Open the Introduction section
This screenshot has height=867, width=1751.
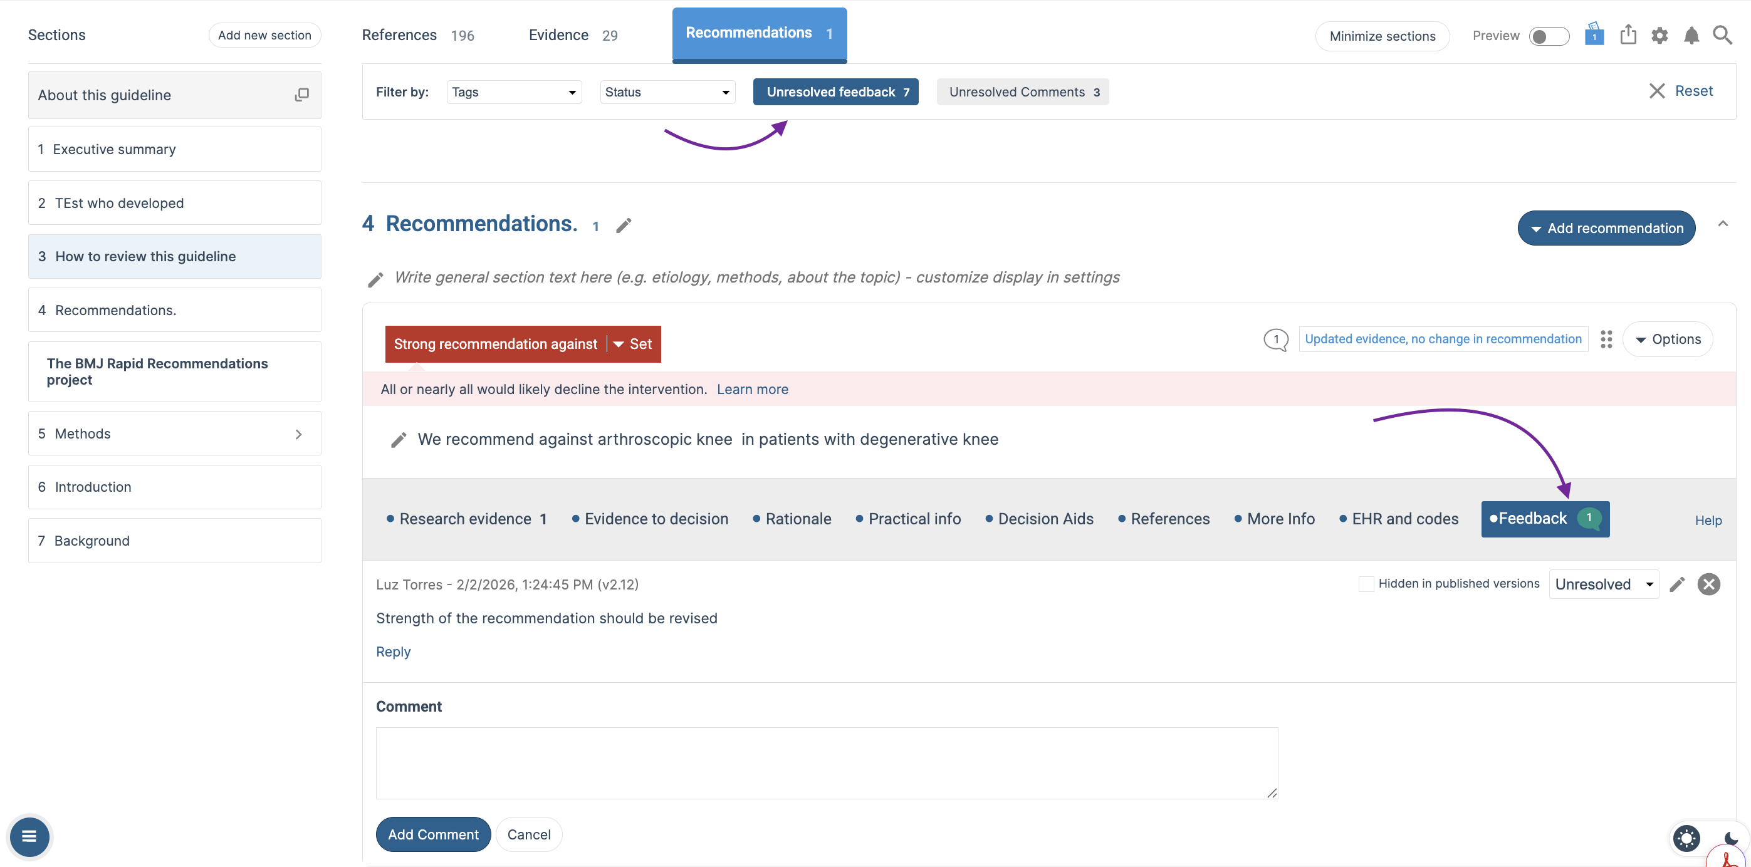(x=175, y=487)
